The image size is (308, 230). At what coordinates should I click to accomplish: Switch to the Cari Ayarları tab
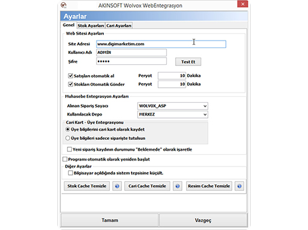tap(119, 25)
